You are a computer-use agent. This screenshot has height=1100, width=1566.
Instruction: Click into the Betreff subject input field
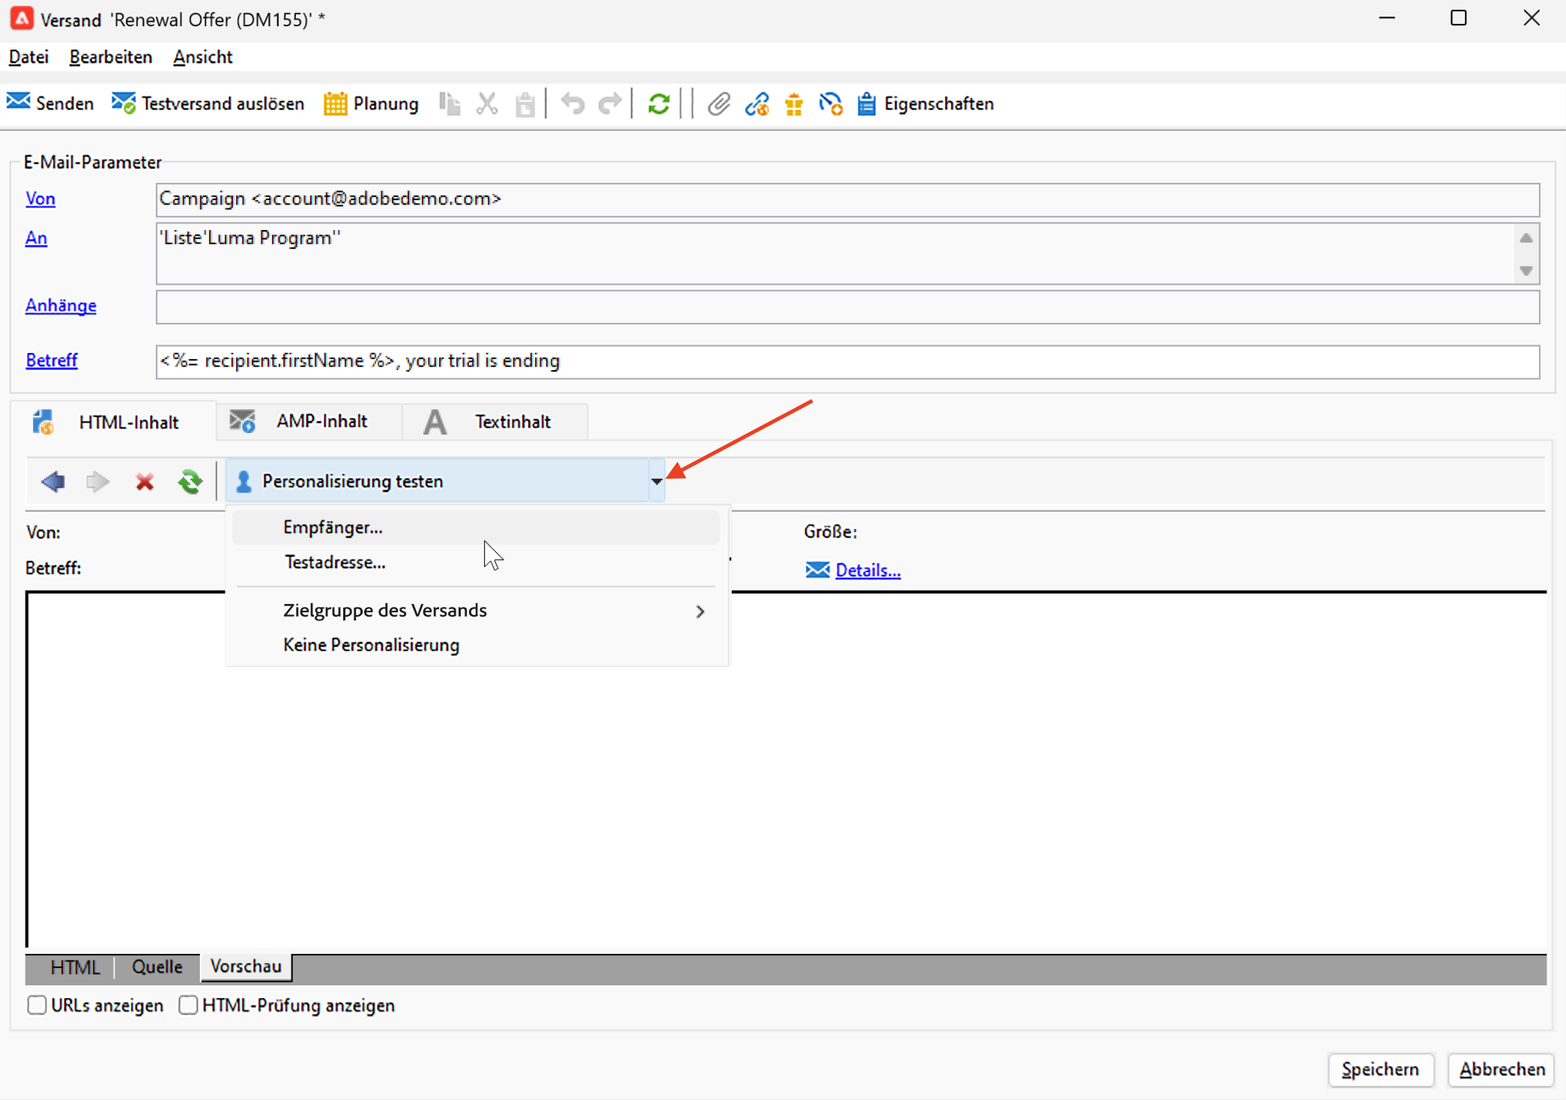coord(847,361)
